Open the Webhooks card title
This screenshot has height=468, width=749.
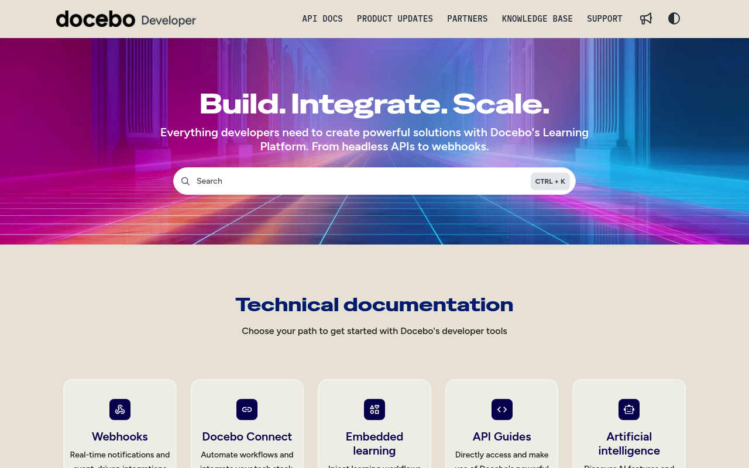120,436
